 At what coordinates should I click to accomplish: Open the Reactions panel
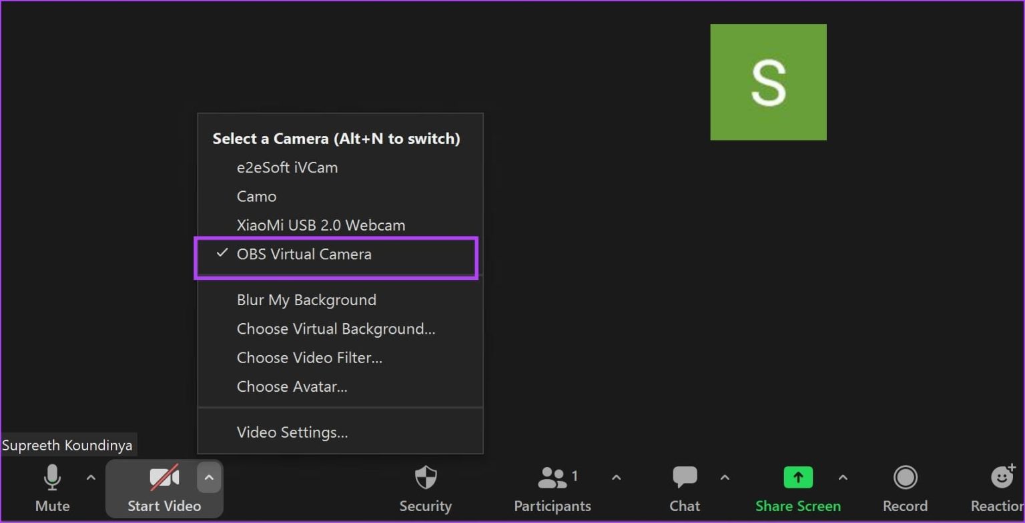tap(1002, 488)
